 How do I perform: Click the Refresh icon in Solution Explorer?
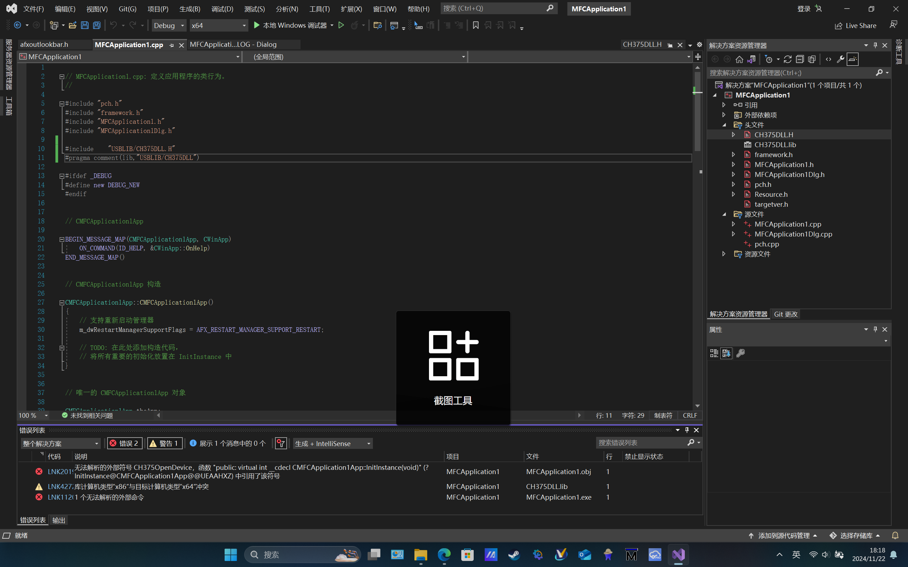(x=788, y=59)
